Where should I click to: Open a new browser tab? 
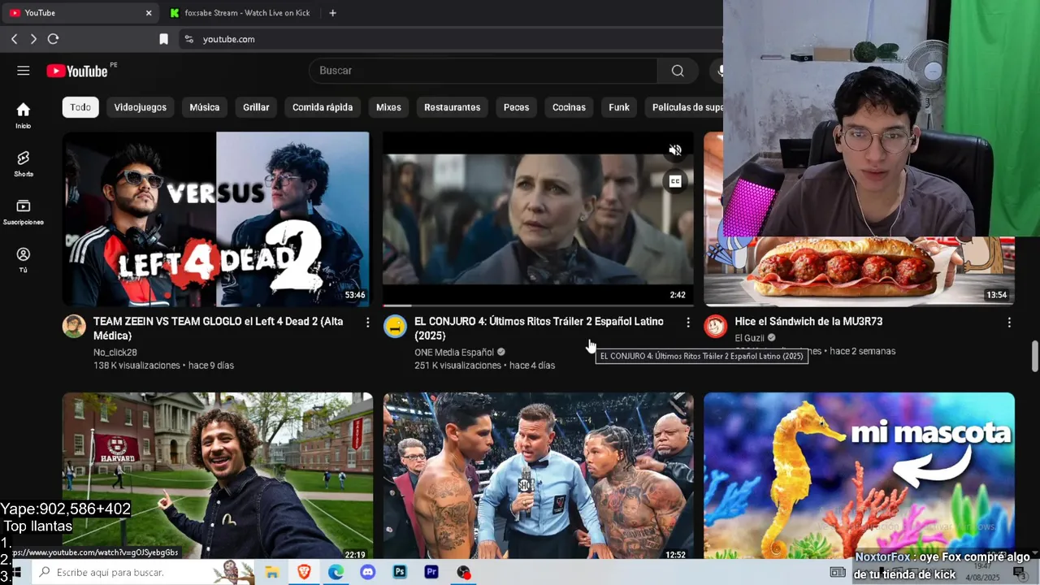332,13
